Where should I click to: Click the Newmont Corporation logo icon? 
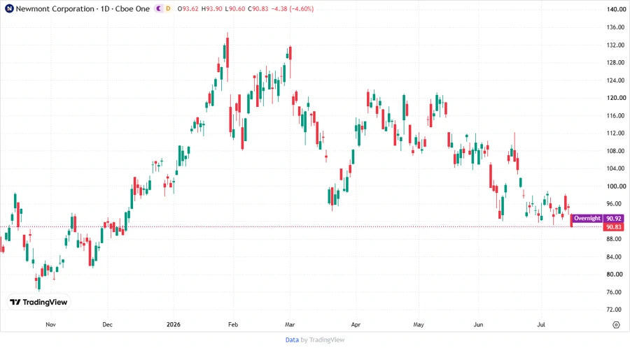pyautogui.click(x=9, y=8)
